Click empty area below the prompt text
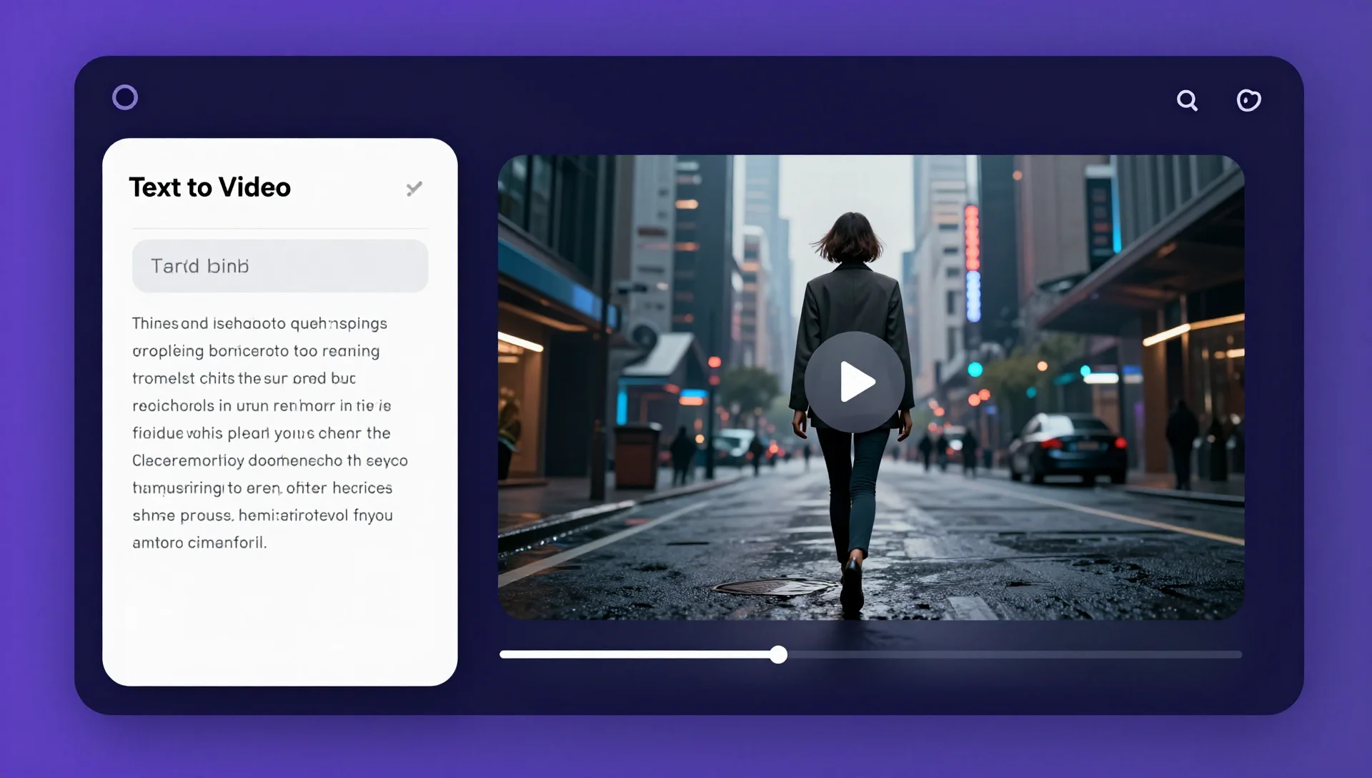Viewport: 1372px width, 778px height. (279, 615)
